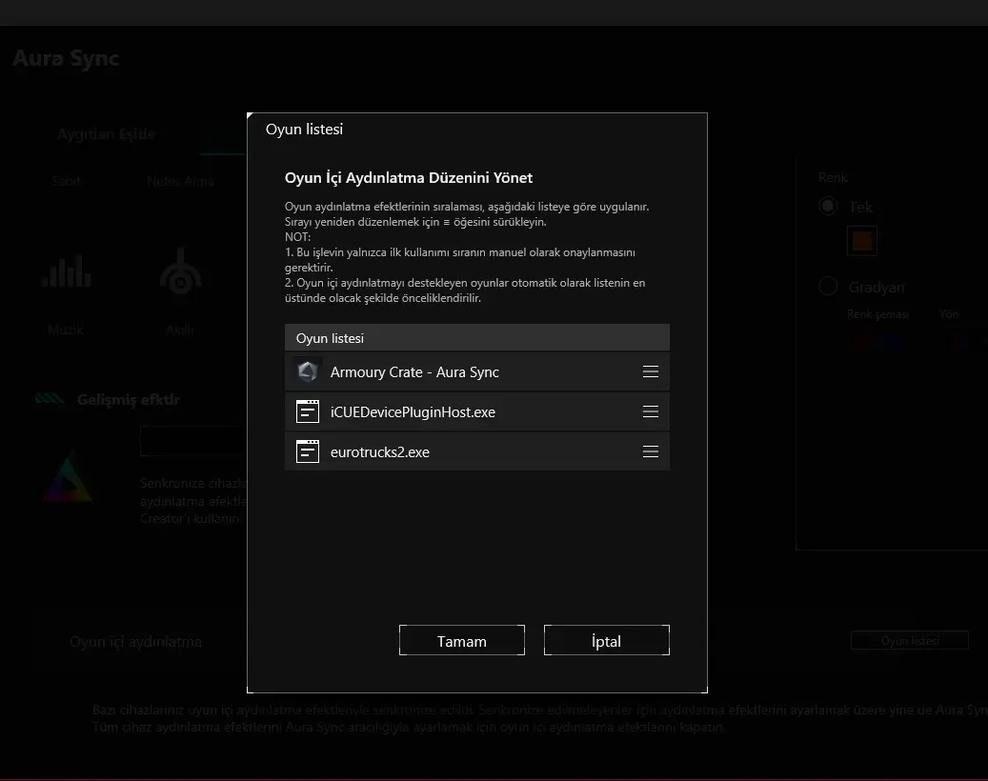Grab the reorder handle for Armoury Crate row
The width and height of the screenshot is (988, 781).
click(651, 371)
